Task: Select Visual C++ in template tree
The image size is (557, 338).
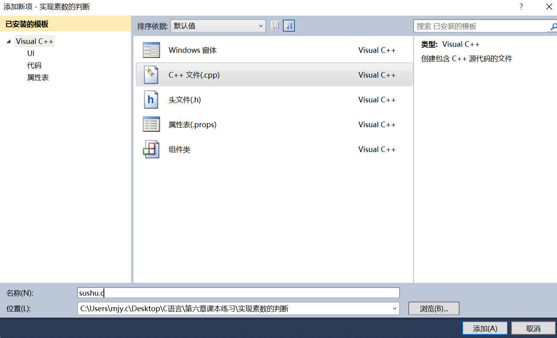Action: pos(34,41)
